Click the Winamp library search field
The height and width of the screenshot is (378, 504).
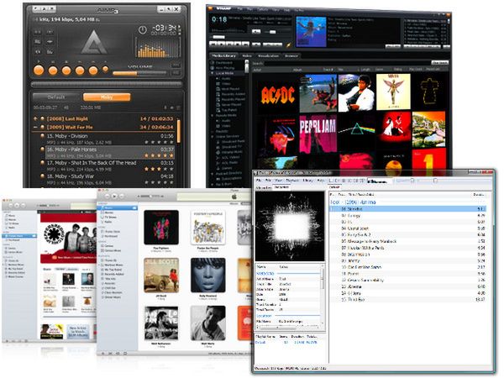347,63
